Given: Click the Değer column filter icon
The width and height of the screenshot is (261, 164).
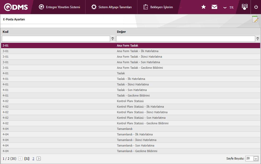Looking at the screenshot, I should click(258, 39).
